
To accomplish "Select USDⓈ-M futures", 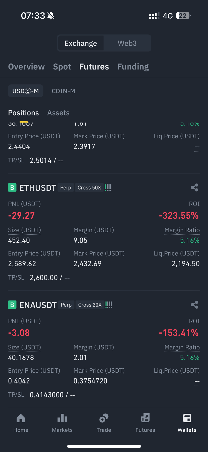I will [x=26, y=91].
